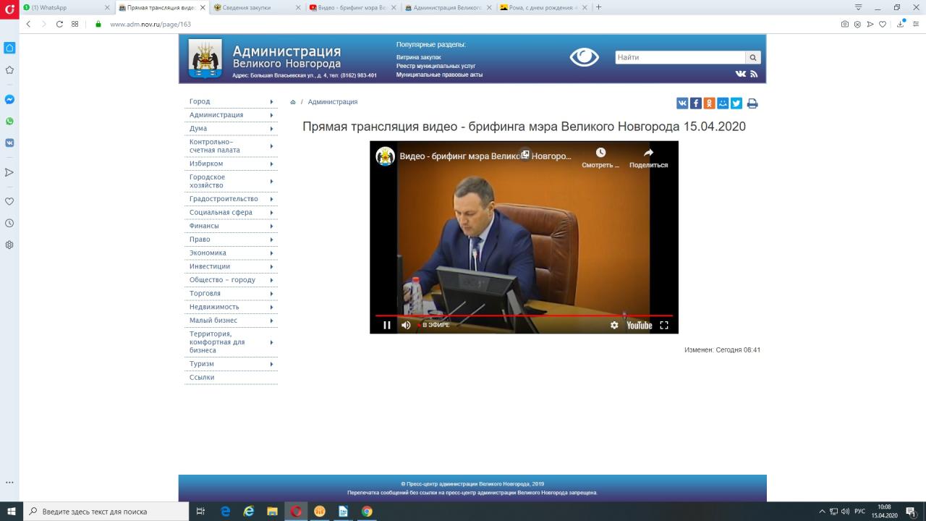Image resolution: width=926 pixels, height=521 pixels.
Task: Share page on VK share button
Action: tap(682, 103)
